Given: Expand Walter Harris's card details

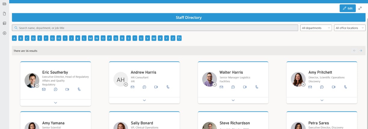Looking at the screenshot, I should (x=233, y=100).
